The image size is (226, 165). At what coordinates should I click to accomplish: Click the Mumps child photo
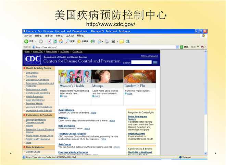(x=107, y=76)
